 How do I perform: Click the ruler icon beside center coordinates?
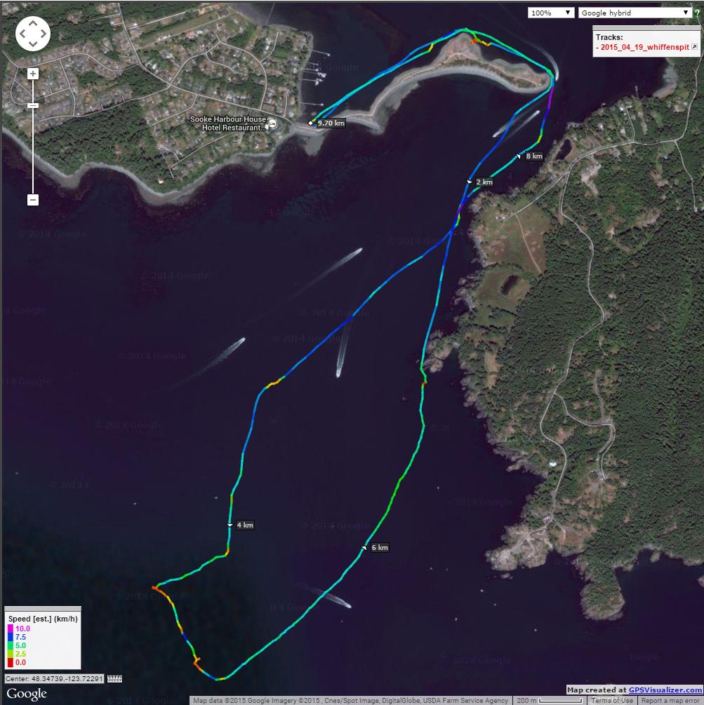click(114, 678)
